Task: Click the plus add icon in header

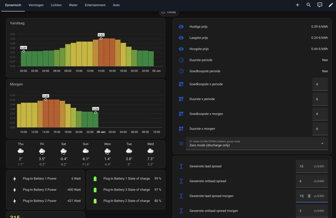Action: (297, 5)
